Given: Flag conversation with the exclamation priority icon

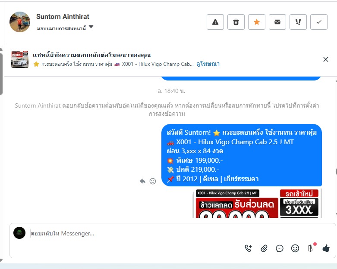Looking at the screenshot, I should pos(298,22).
